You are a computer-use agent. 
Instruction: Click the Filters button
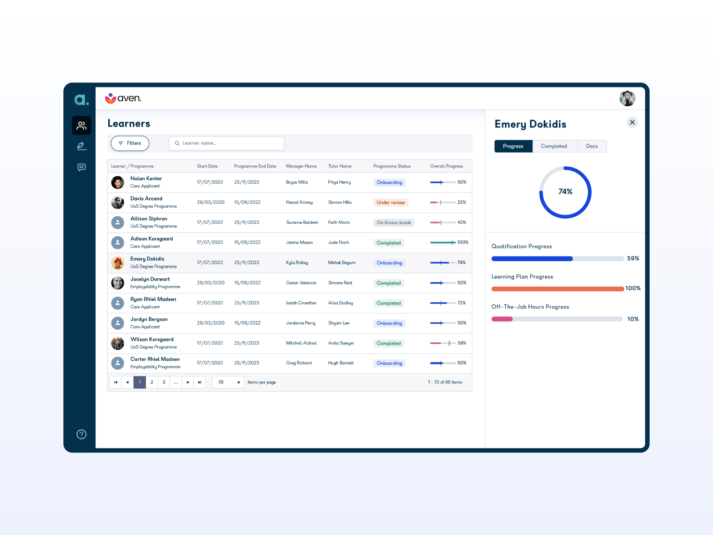click(x=130, y=143)
